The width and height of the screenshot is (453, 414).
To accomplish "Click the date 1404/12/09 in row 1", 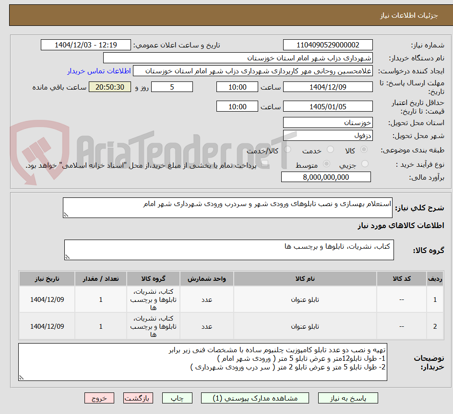I will [47, 300].
